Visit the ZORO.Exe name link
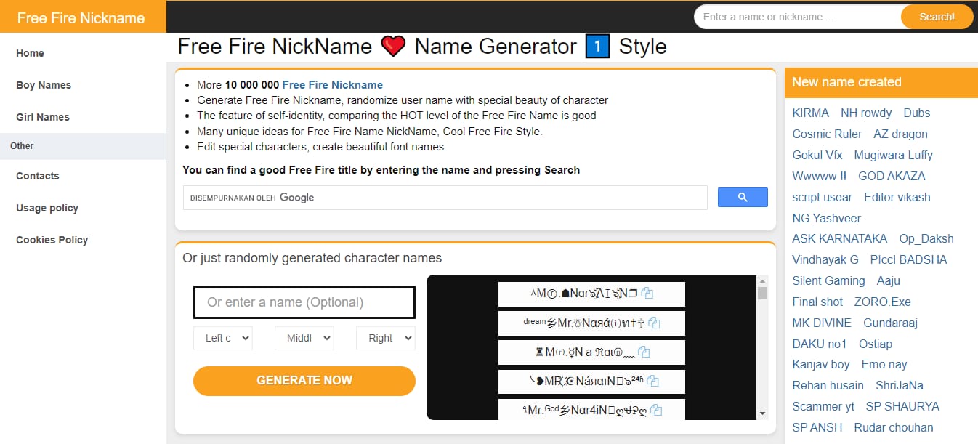The width and height of the screenshot is (978, 444). click(x=883, y=302)
